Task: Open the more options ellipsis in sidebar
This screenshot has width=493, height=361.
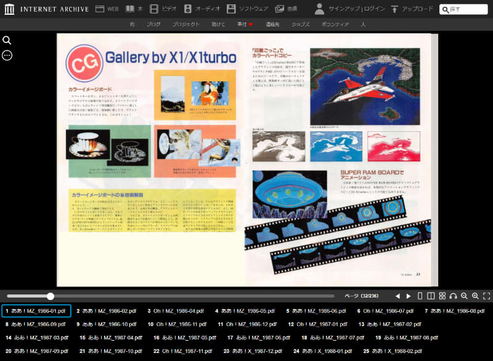Action: [x=7, y=55]
